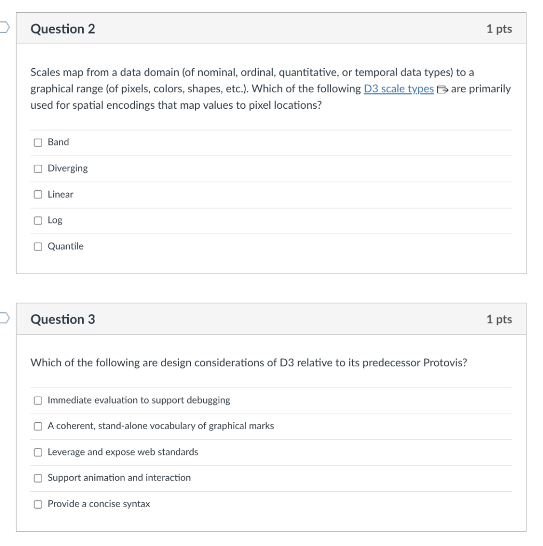The height and width of the screenshot is (546, 543).
Task: Tick Leverage and expose web standards
Action: tap(38, 452)
